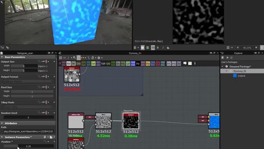Open the Tiling Mode dropdown
Image resolution: width=264 pixels, height=149 pixels.
tap(28, 107)
